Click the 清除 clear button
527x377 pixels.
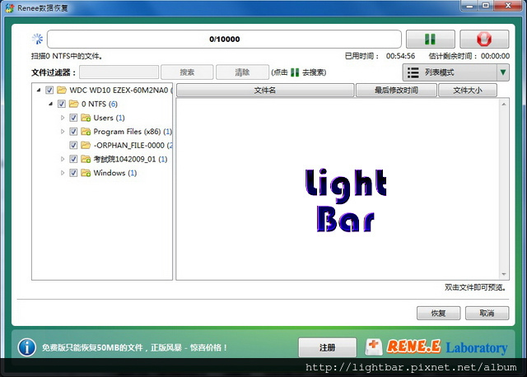point(242,72)
